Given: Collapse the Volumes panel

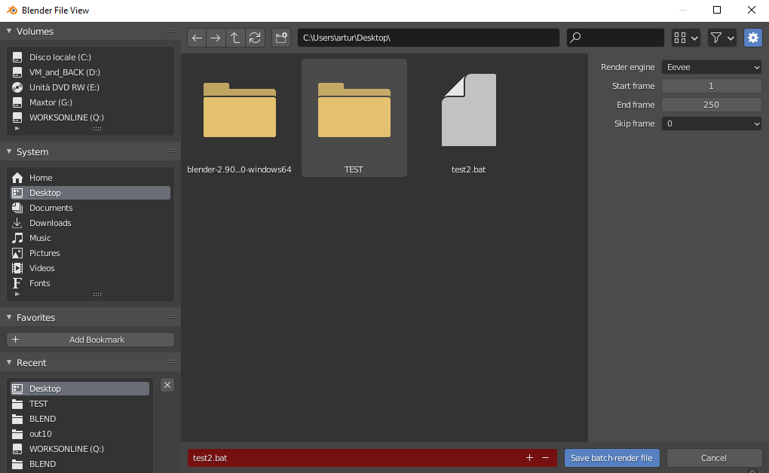Looking at the screenshot, I should click(x=9, y=31).
